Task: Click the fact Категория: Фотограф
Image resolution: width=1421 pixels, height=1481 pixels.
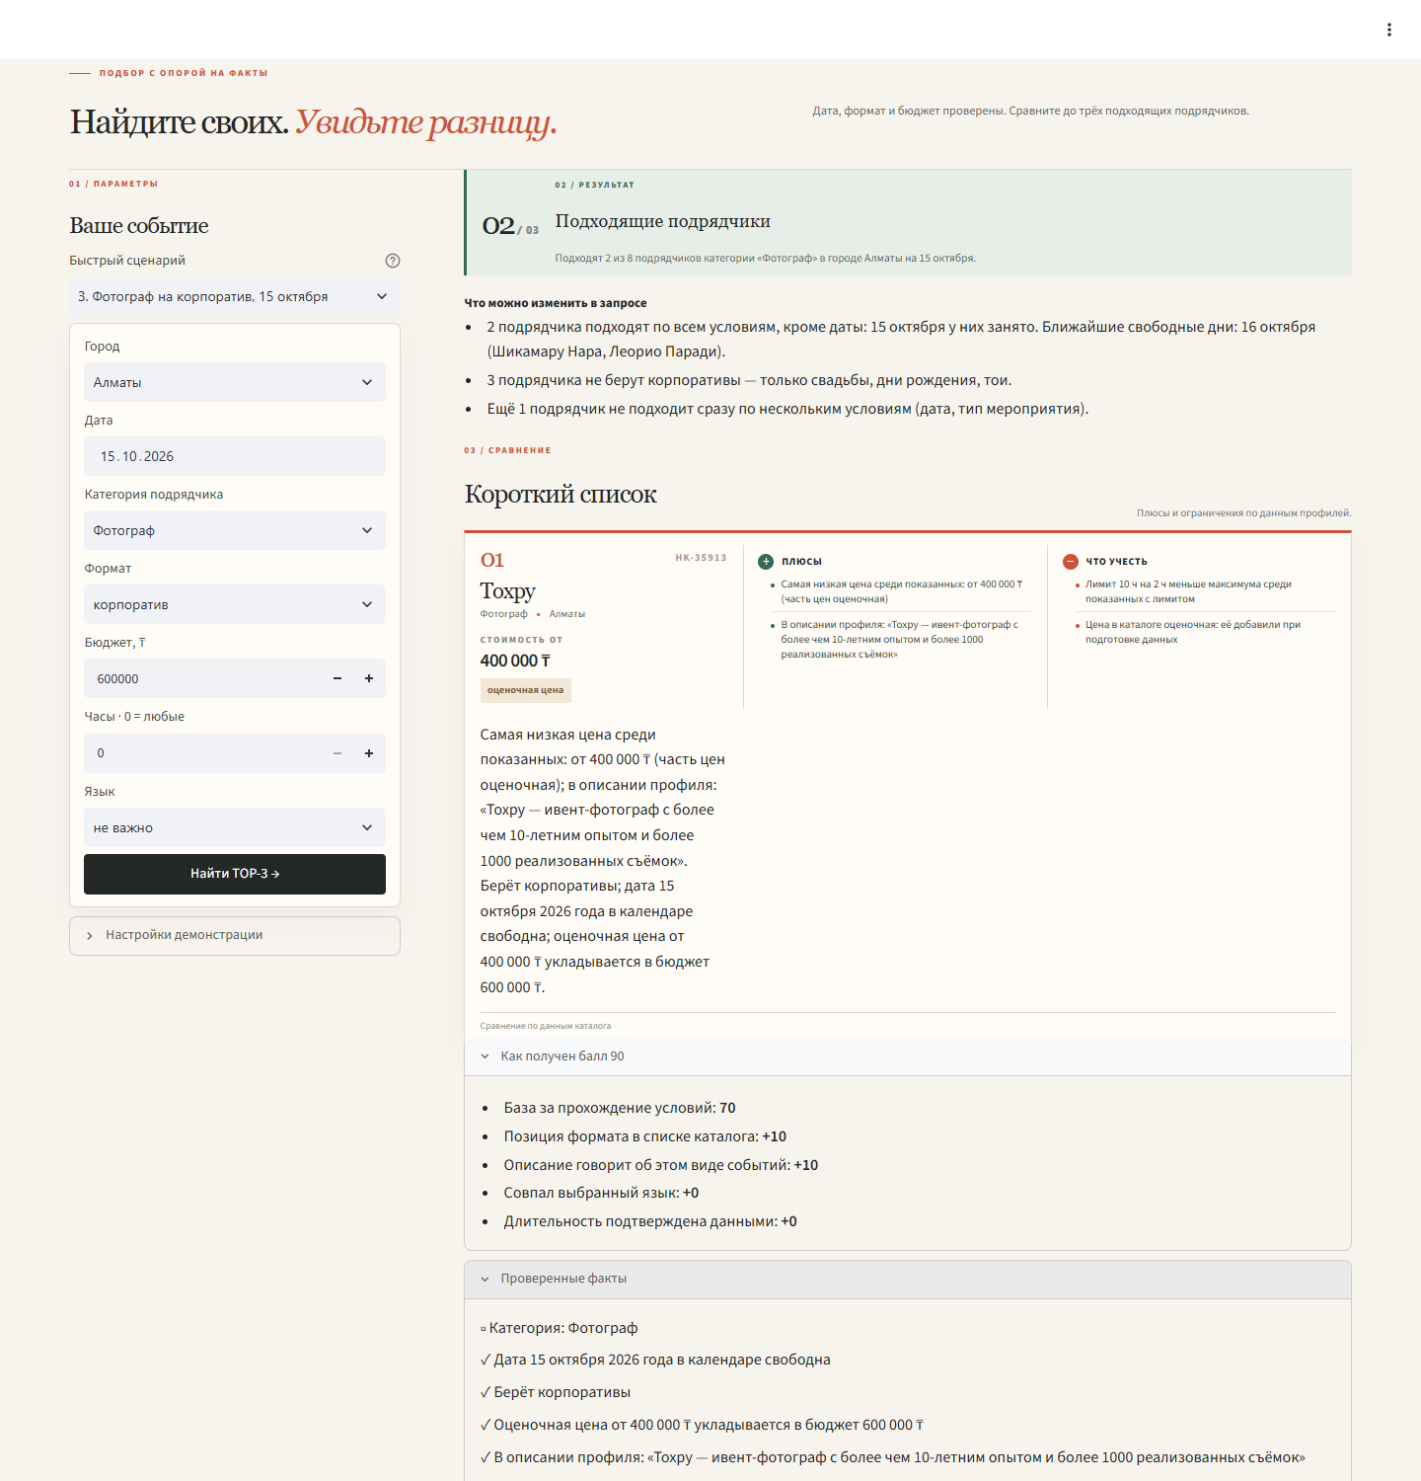Action: (560, 1328)
